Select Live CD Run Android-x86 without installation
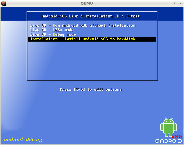The height and width of the screenshot is (145, 184). [83, 25]
